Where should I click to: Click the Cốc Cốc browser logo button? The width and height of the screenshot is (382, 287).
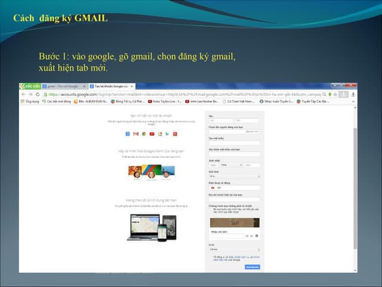(x=26, y=86)
